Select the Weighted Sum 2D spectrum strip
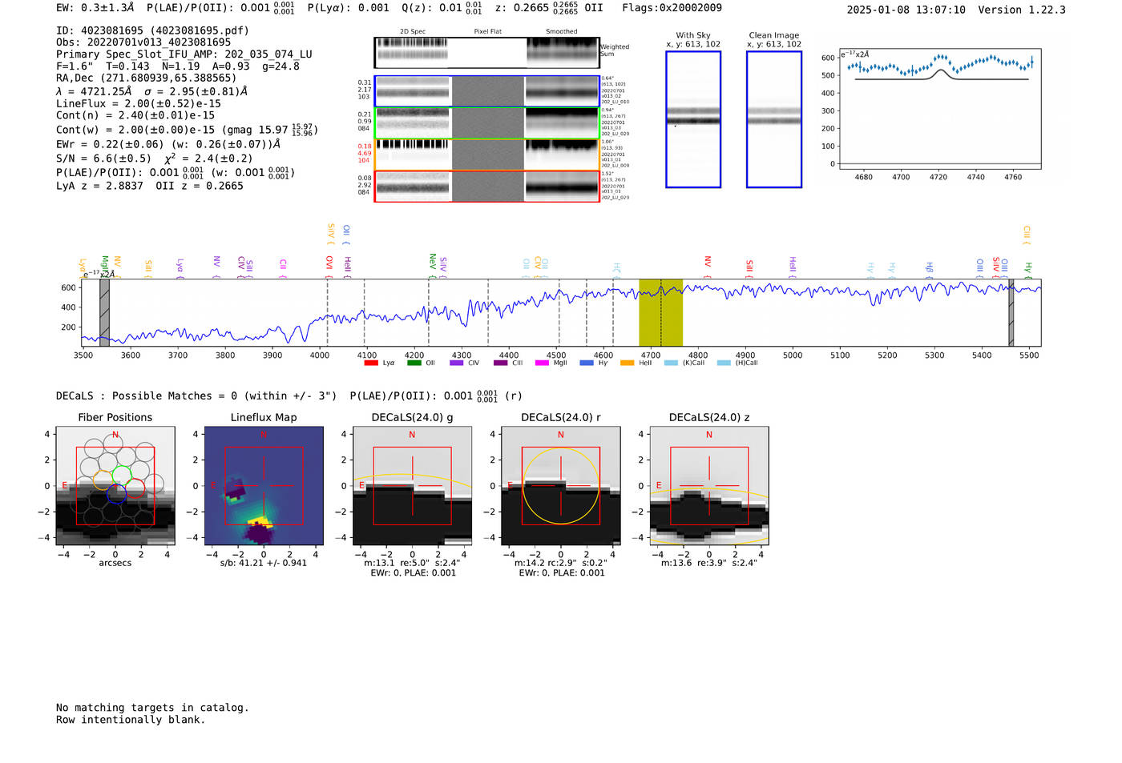The image size is (1122, 763). coord(486,53)
